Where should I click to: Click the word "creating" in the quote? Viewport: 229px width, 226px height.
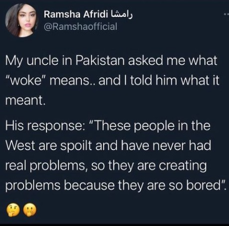tap(183, 167)
